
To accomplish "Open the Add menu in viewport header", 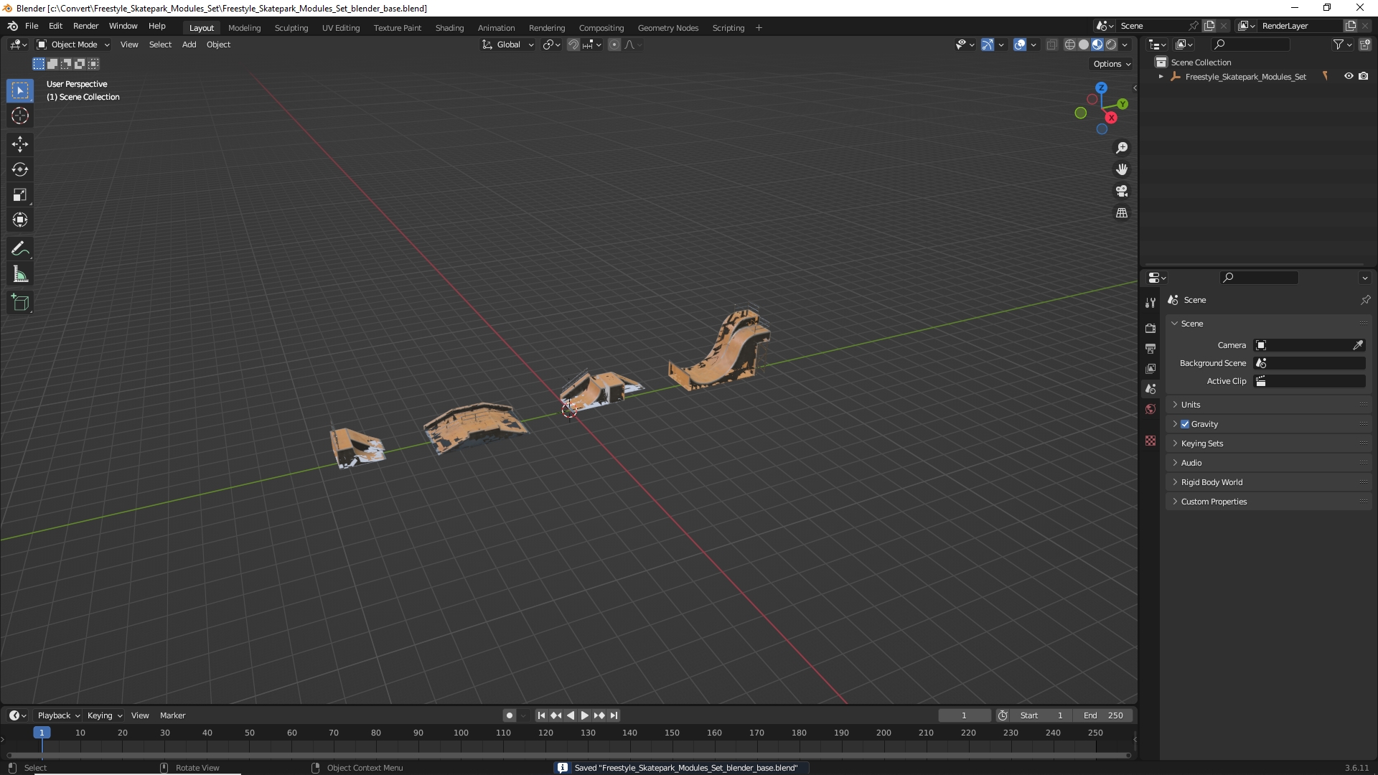I will click(189, 44).
